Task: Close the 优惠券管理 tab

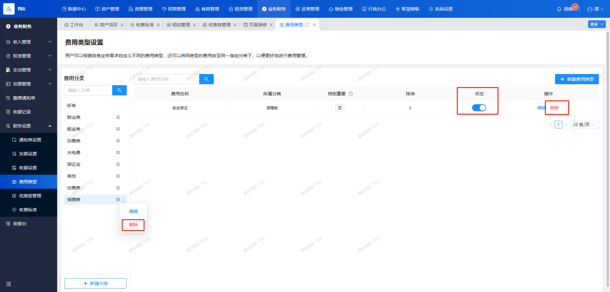Action: click(x=235, y=25)
